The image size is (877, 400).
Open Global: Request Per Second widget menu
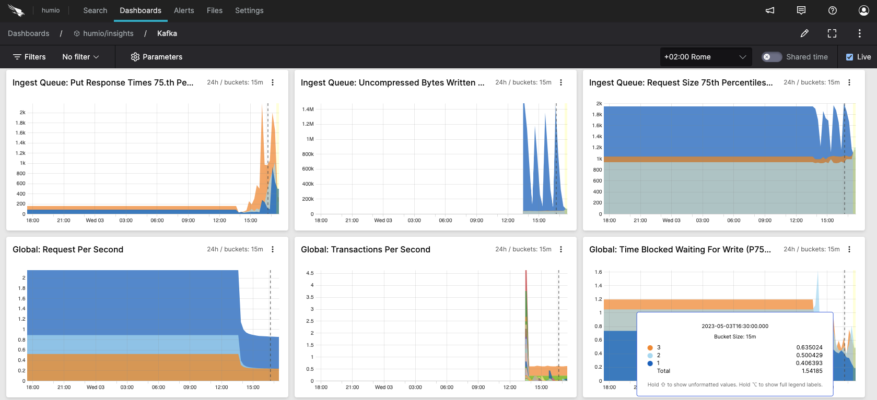coord(273,249)
